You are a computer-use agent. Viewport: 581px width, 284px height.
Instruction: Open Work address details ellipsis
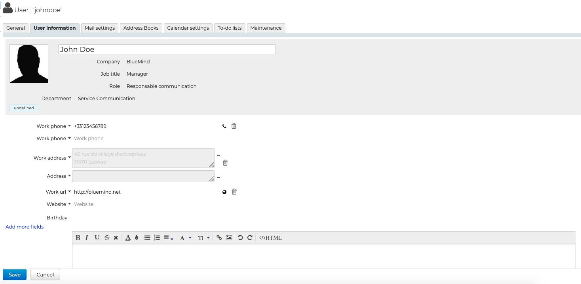[218, 155]
